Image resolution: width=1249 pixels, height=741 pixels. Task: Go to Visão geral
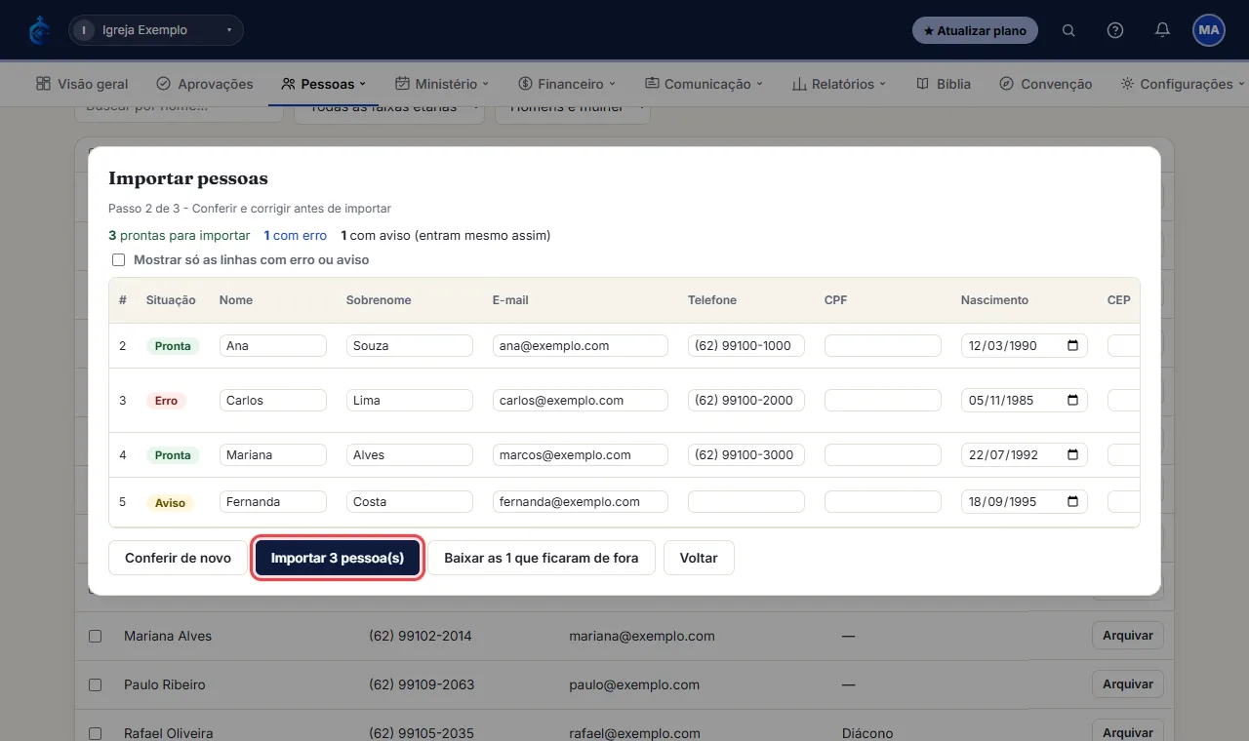click(x=82, y=84)
